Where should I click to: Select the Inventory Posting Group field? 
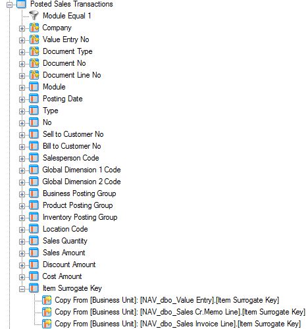click(80, 217)
